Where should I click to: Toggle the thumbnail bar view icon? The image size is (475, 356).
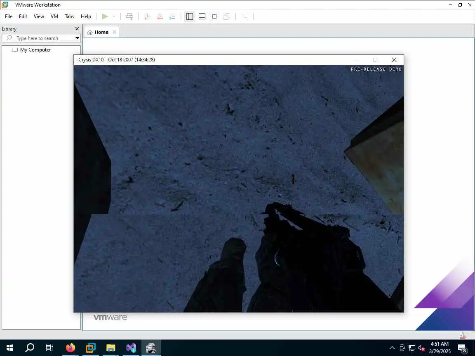(x=202, y=16)
